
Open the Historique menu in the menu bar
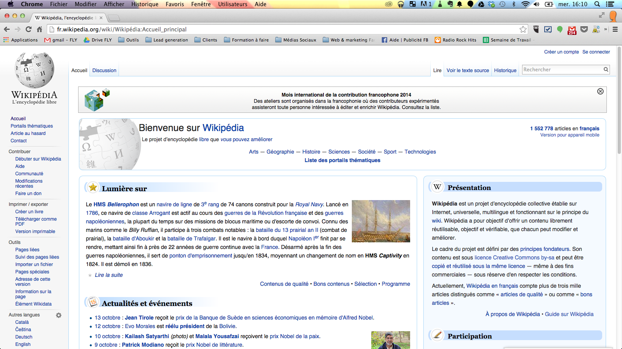point(145,4)
